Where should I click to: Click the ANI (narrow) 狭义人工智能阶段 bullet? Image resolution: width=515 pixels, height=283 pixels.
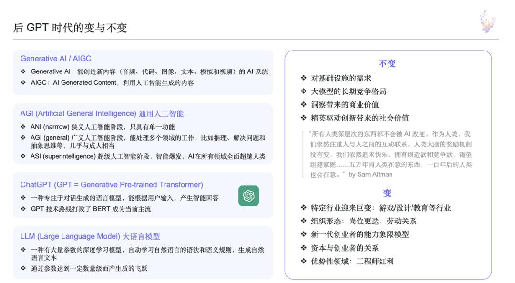(x=103, y=127)
